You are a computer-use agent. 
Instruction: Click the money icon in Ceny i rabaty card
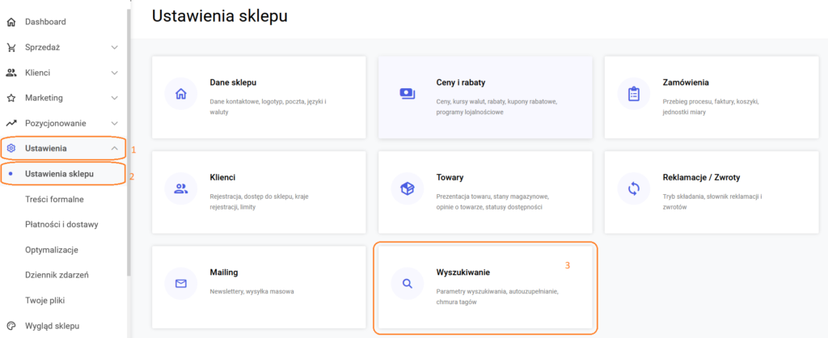pyautogui.click(x=407, y=94)
